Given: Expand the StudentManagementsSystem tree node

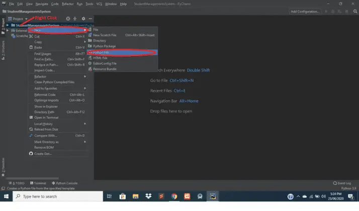Looking at the screenshot, I should point(8,25).
